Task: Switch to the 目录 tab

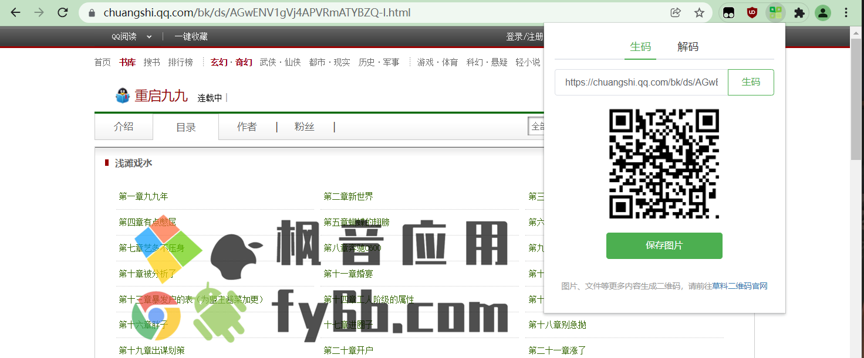Action: pos(186,127)
